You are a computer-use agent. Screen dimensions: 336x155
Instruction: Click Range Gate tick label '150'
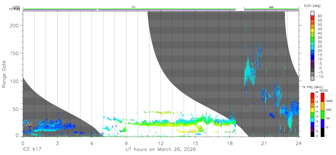(x=14, y=53)
